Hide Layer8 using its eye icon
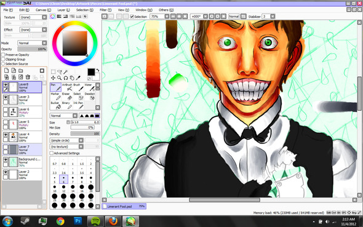Image resolution: width=363 pixels, height=227 pixels. tap(6, 85)
